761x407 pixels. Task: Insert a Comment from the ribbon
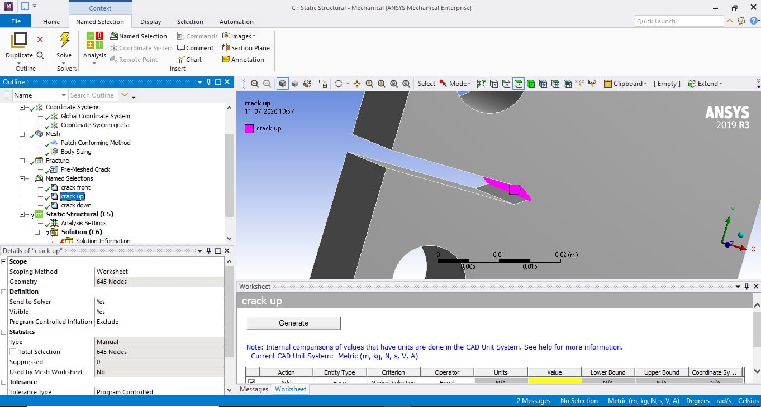[x=195, y=48]
